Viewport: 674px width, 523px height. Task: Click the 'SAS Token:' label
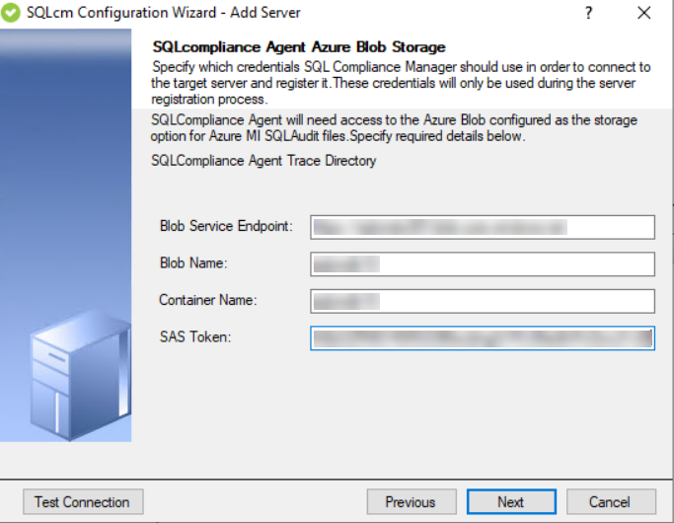(x=194, y=337)
